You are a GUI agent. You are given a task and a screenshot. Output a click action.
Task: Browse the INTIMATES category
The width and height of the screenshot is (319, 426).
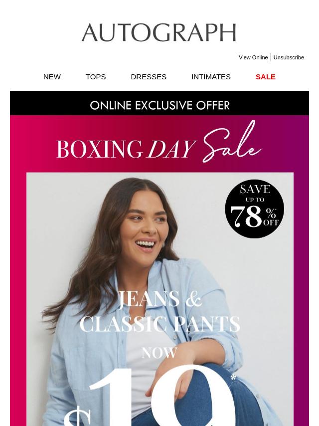point(211,77)
